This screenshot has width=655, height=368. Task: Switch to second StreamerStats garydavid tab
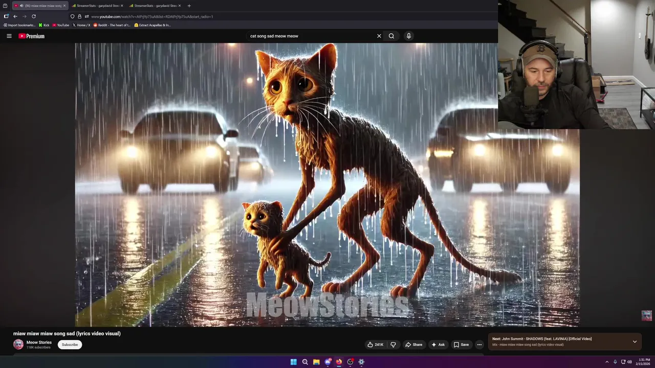click(155, 6)
